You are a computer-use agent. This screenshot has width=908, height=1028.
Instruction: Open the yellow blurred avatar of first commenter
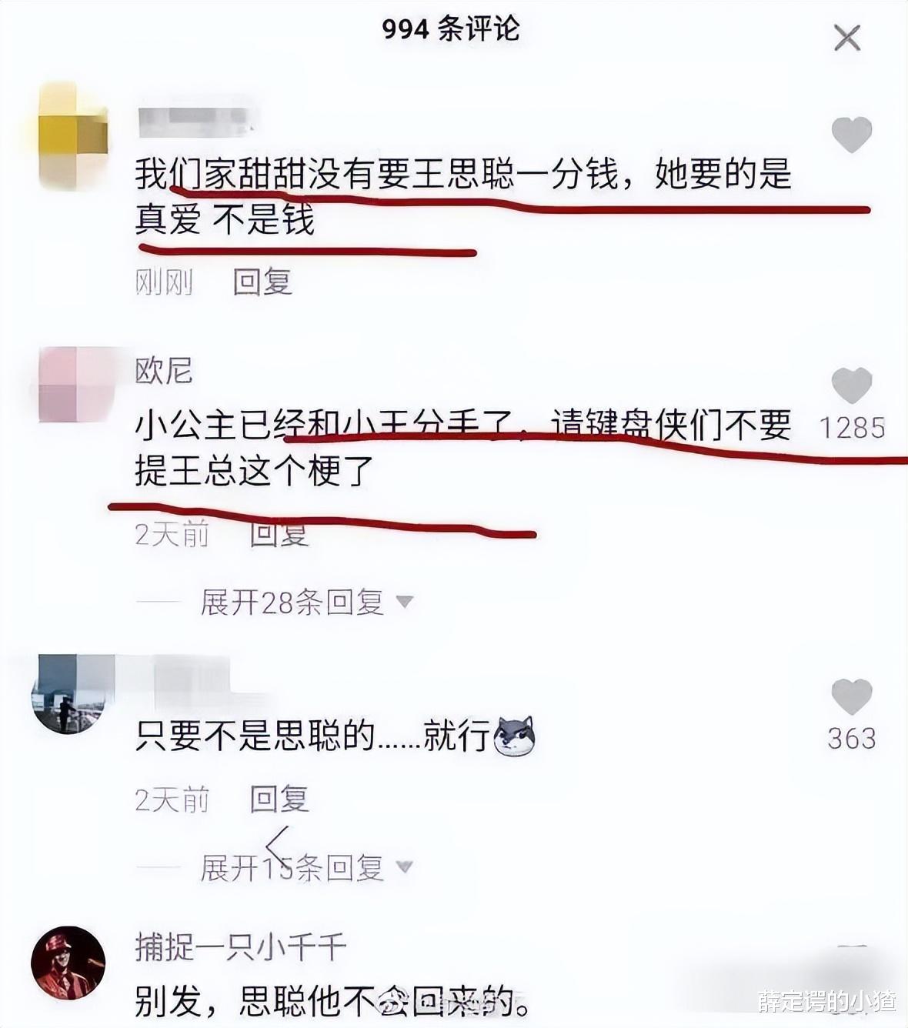72,135
